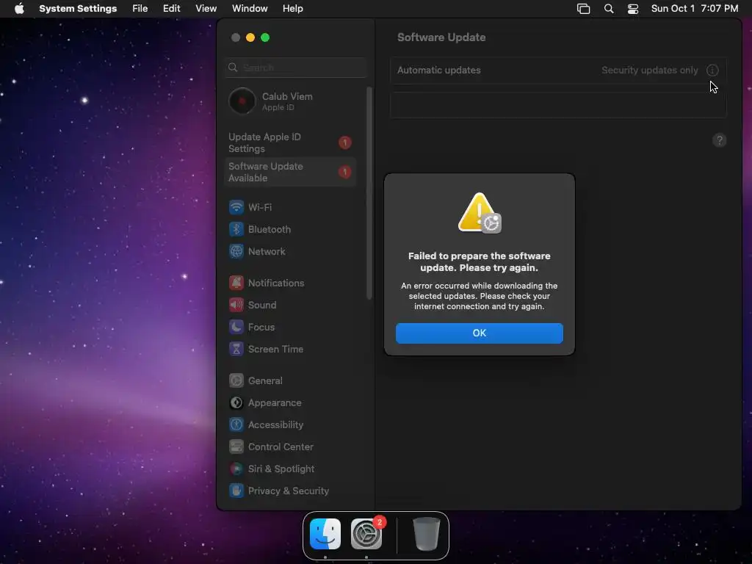Click the OK button in error dialog
This screenshot has height=564, width=752.
pyautogui.click(x=479, y=333)
